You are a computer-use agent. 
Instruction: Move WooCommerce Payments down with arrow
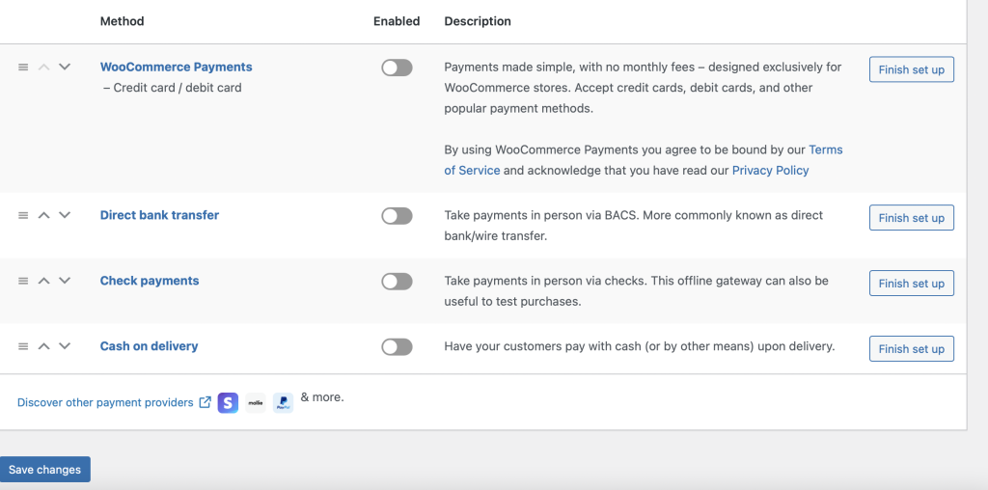click(x=65, y=67)
